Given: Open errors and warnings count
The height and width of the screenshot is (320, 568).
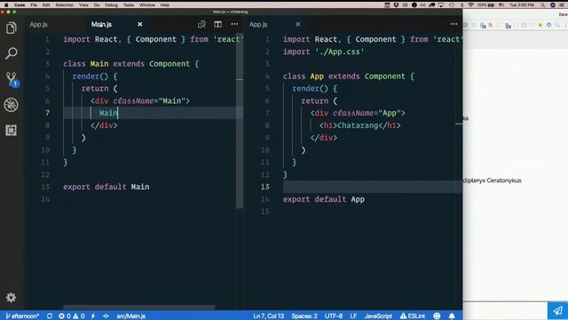Looking at the screenshot, I should 72,316.
